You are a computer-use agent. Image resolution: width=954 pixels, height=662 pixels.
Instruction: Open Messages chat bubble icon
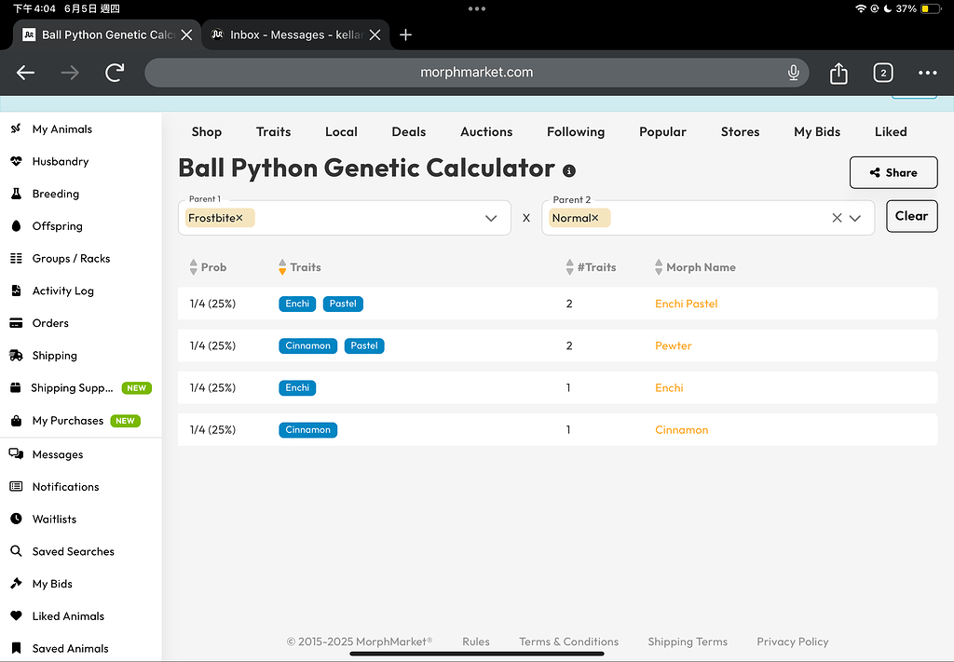tap(16, 454)
